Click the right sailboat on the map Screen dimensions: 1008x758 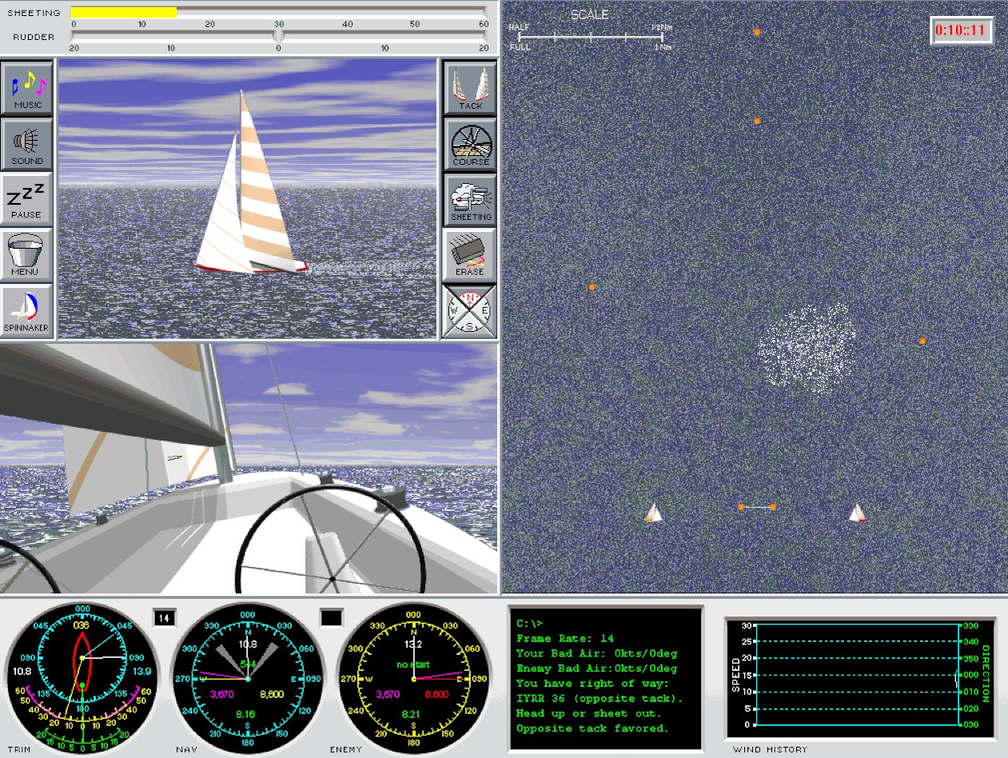[858, 513]
